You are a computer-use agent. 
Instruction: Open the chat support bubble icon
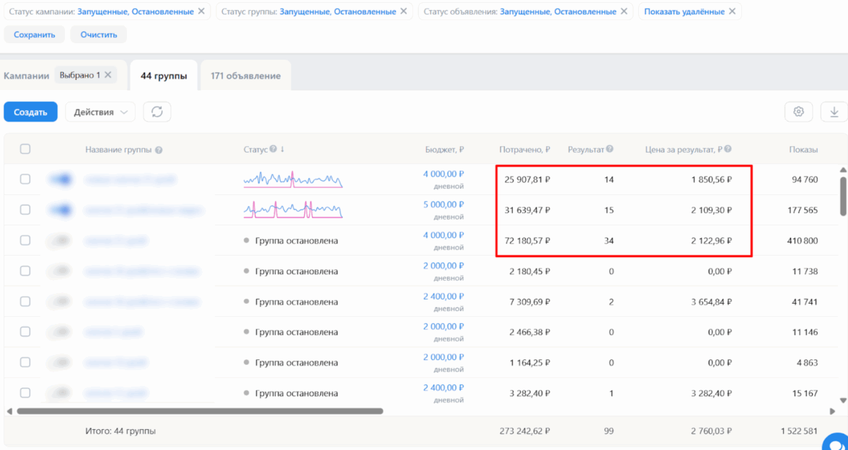tap(837, 442)
